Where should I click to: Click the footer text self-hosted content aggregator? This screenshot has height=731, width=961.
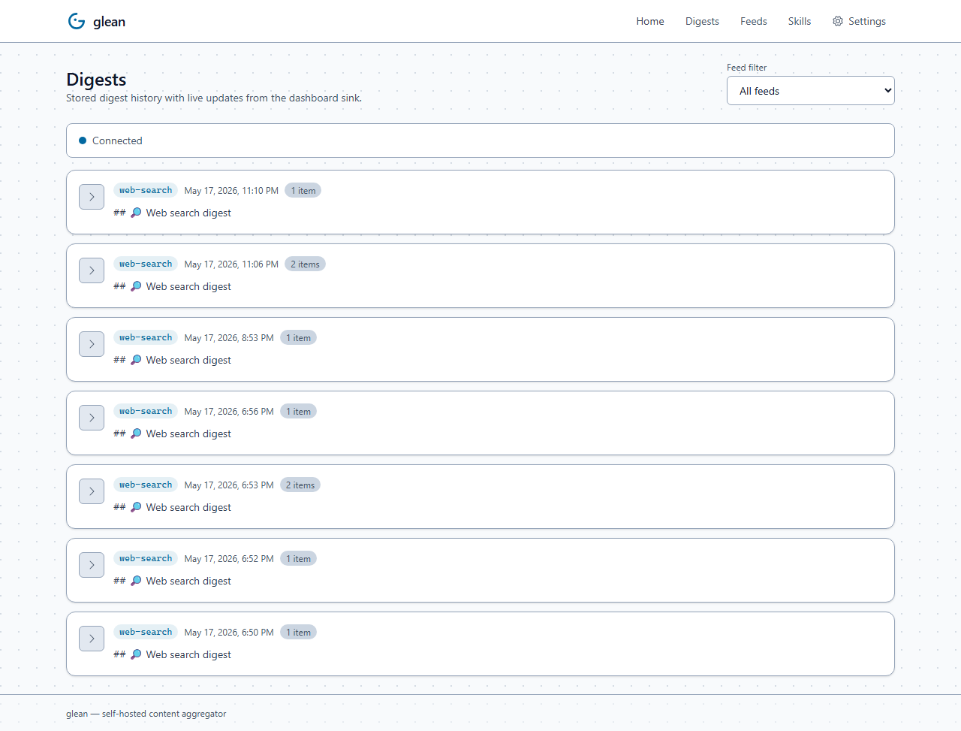pyautogui.click(x=164, y=714)
